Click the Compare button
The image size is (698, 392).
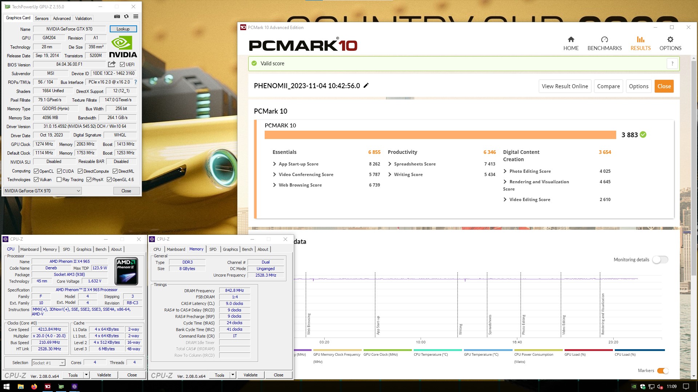click(608, 86)
